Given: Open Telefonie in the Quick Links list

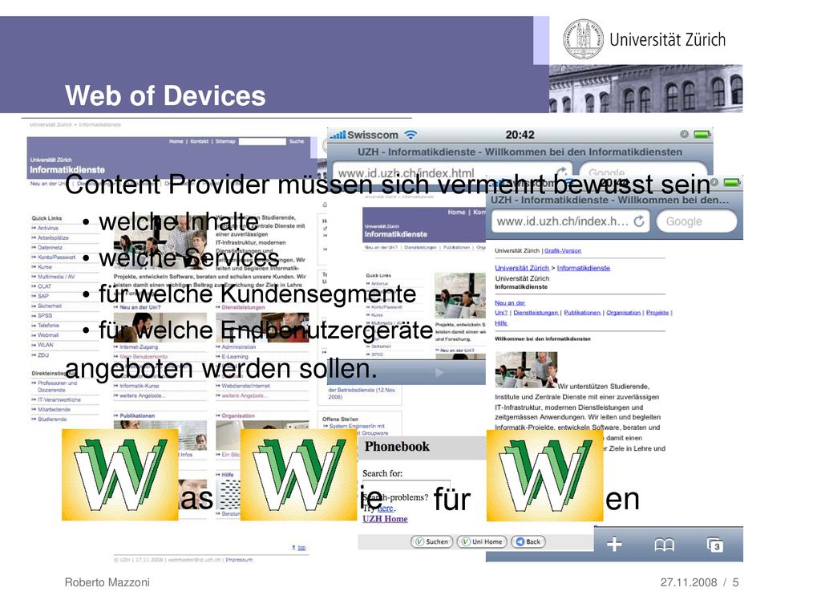Looking at the screenshot, I should point(48,326).
